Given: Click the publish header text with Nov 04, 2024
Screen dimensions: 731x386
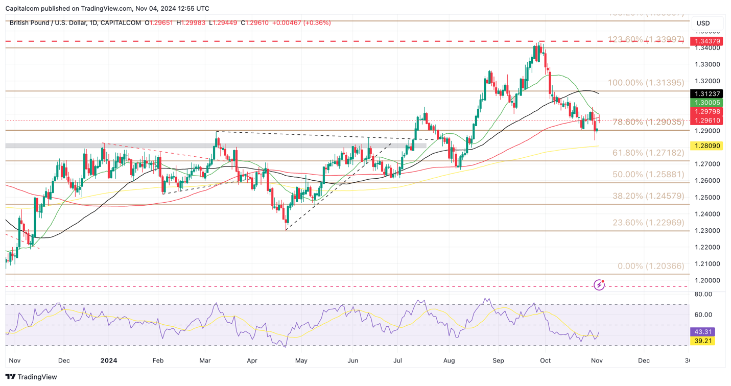Looking at the screenshot, I should tap(107, 8).
